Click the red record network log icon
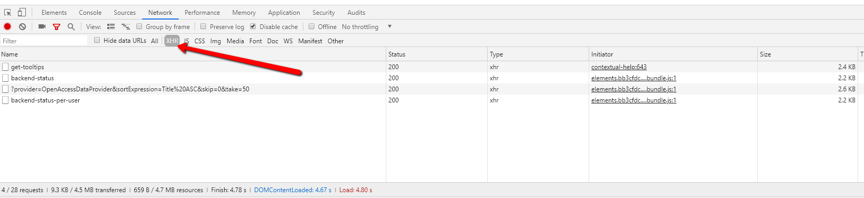Screen dimensions: 864x198 tap(7, 26)
